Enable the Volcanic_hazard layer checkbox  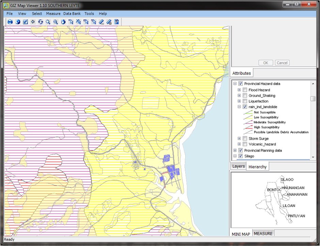pyautogui.click(x=245, y=144)
